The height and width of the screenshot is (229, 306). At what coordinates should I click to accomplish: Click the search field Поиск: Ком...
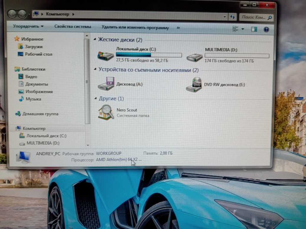254,17
